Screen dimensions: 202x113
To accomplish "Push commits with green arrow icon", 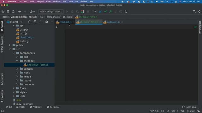I will (x=110, y=12).
